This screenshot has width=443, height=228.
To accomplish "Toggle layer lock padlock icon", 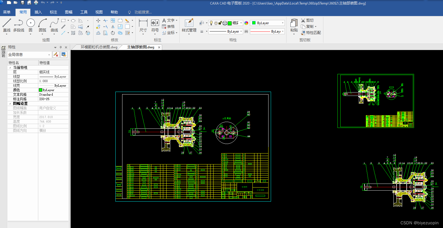I will coord(220,23).
